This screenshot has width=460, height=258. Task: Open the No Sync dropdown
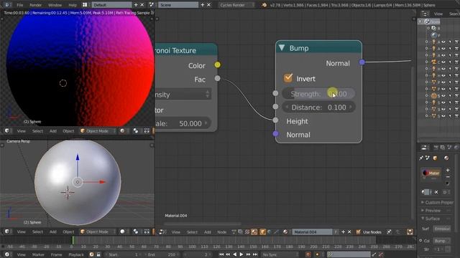tap(280, 254)
